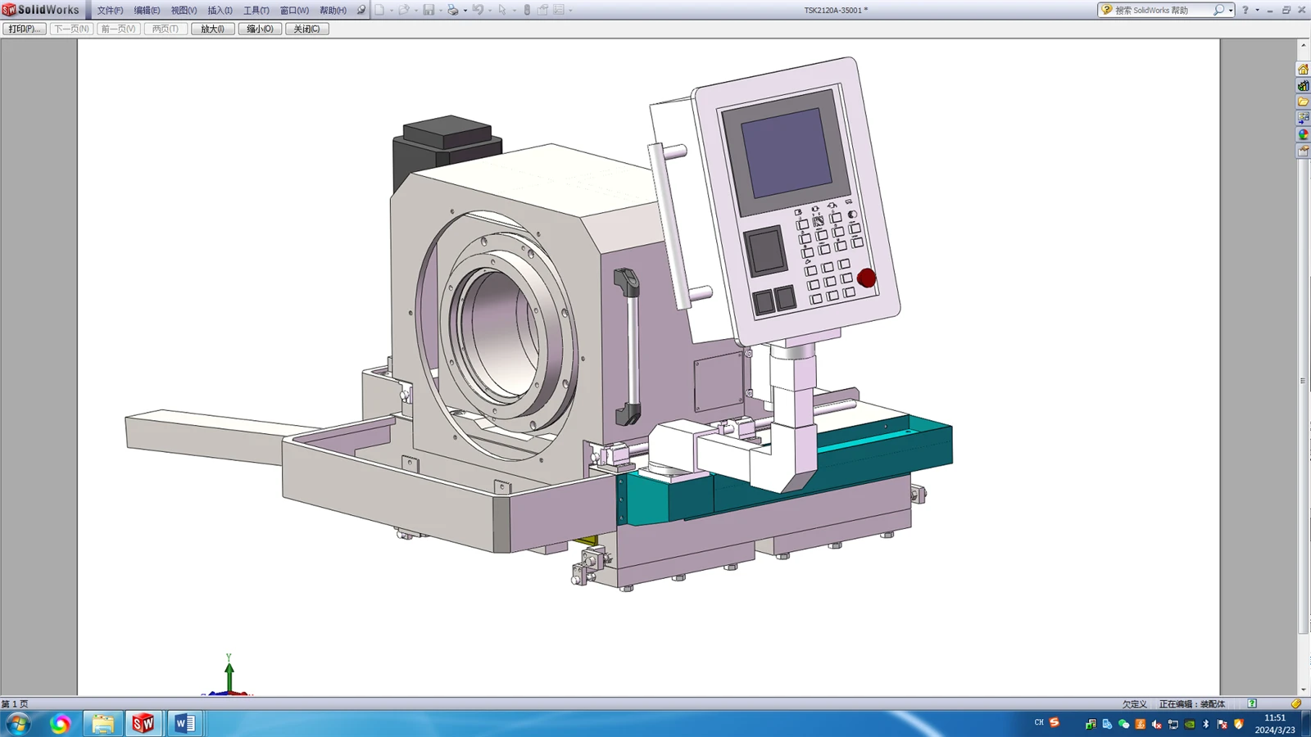The image size is (1311, 737).
Task: Click the Save toolbar icon
Action: click(x=429, y=10)
